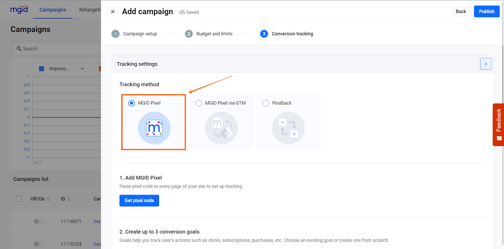This screenshot has width=504, height=249.
Task: Open campaign 11110724 via its link
Action: click(97, 244)
